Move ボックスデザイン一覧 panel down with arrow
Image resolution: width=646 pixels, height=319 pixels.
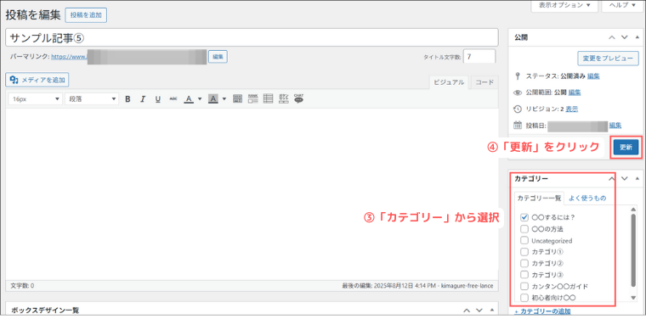(x=479, y=310)
